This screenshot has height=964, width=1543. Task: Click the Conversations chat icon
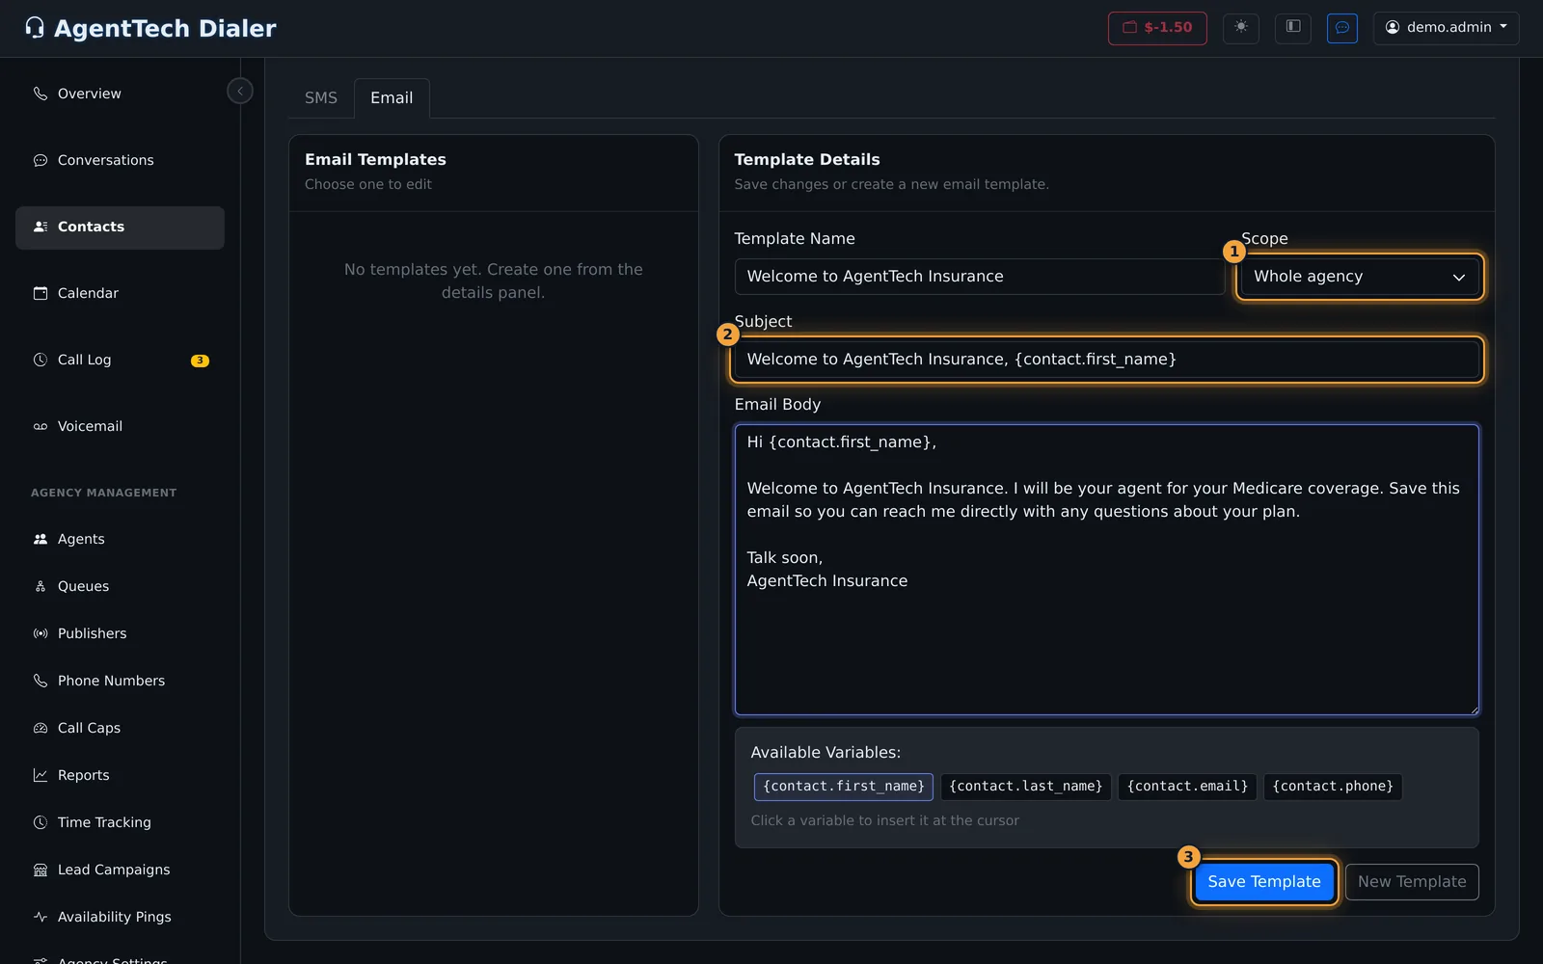41,160
